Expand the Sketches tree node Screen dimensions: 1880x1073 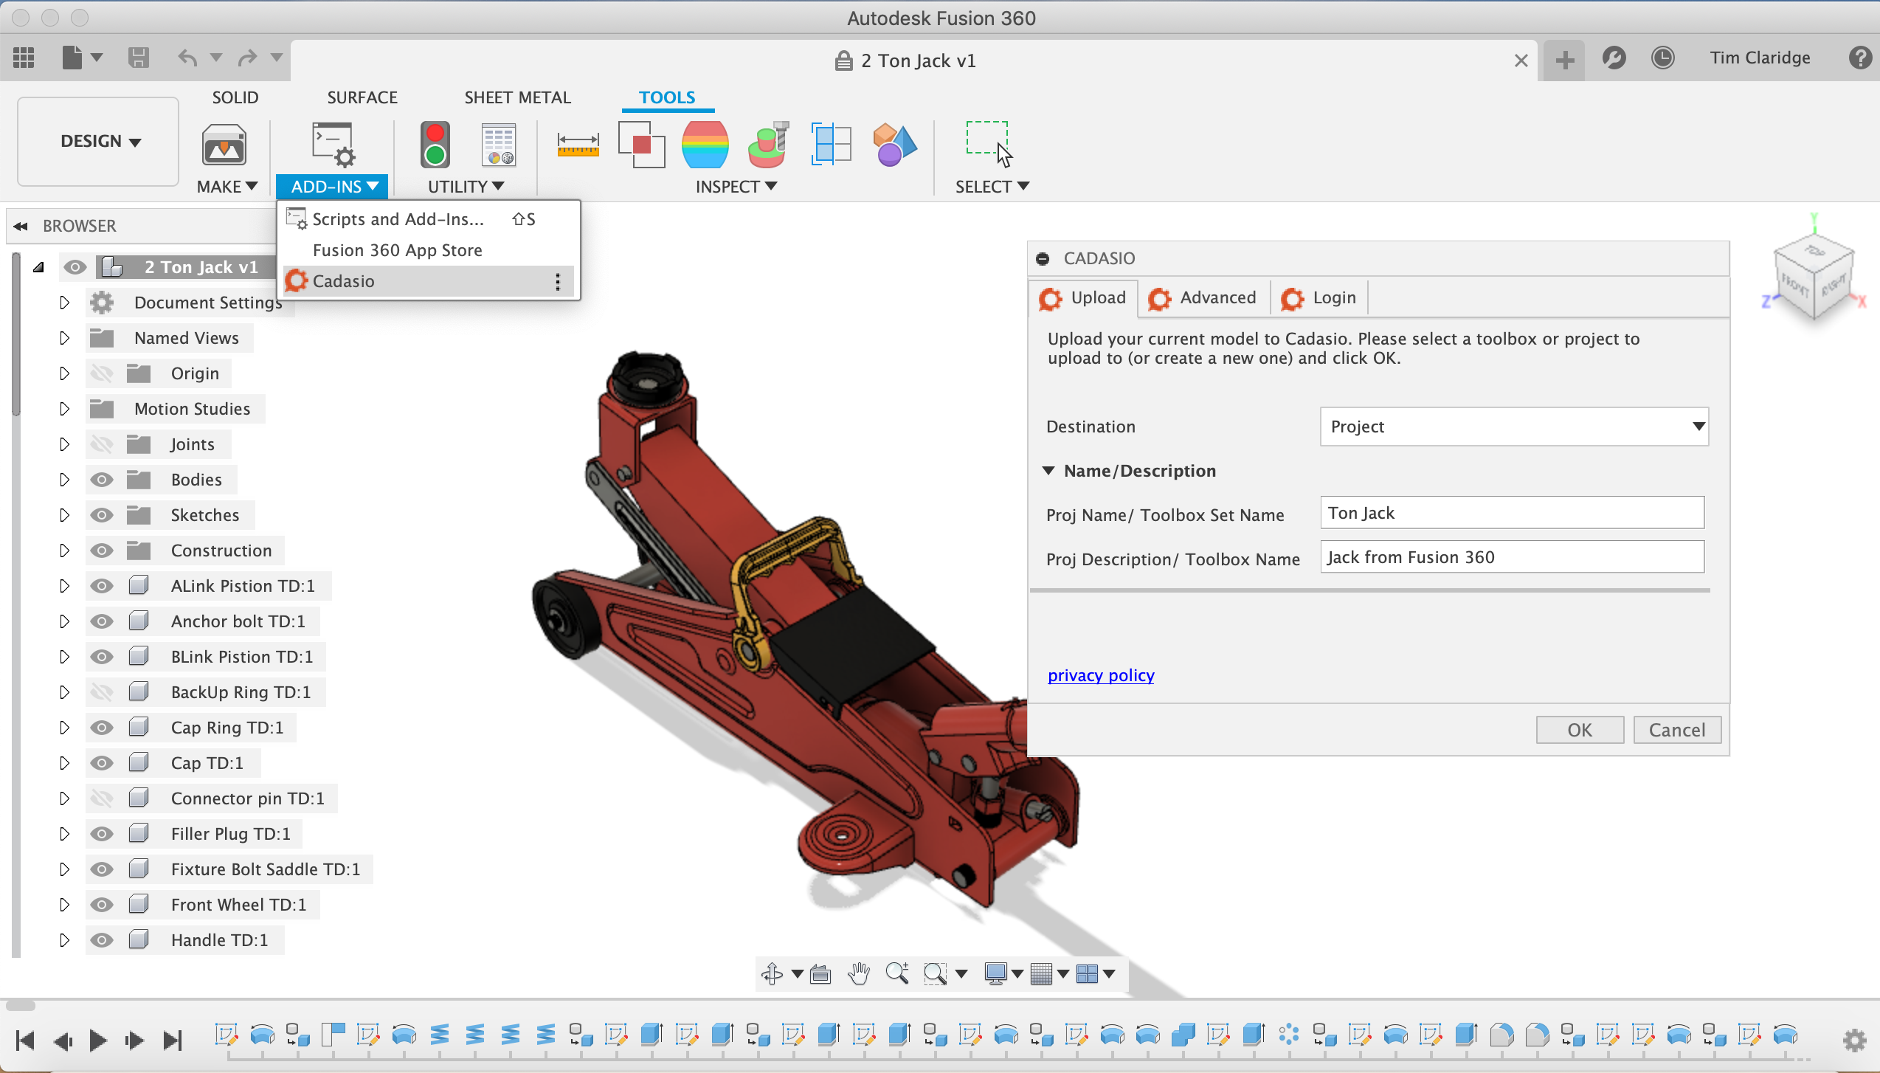pos(64,515)
